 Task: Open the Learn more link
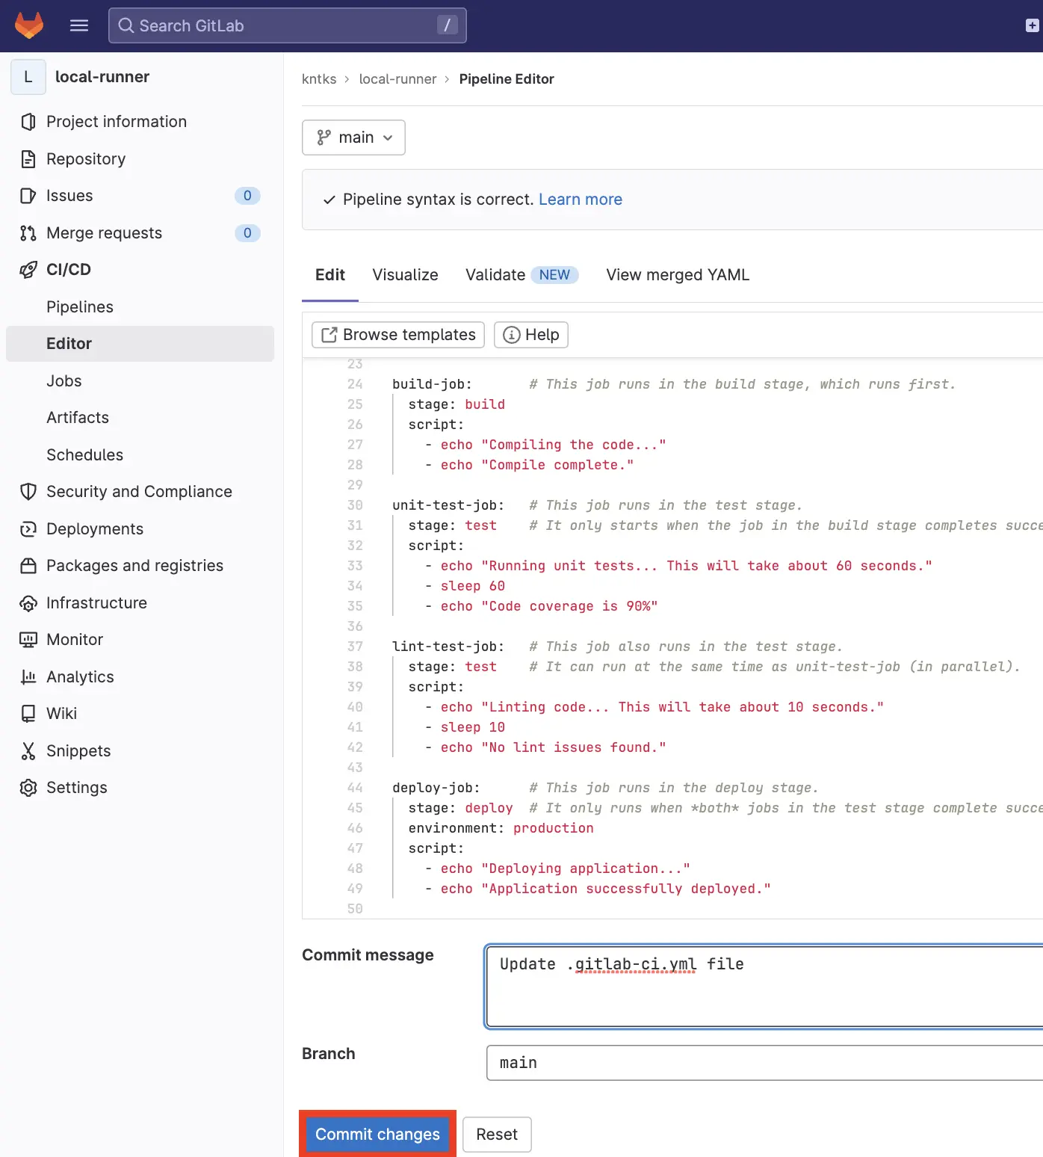(x=581, y=199)
